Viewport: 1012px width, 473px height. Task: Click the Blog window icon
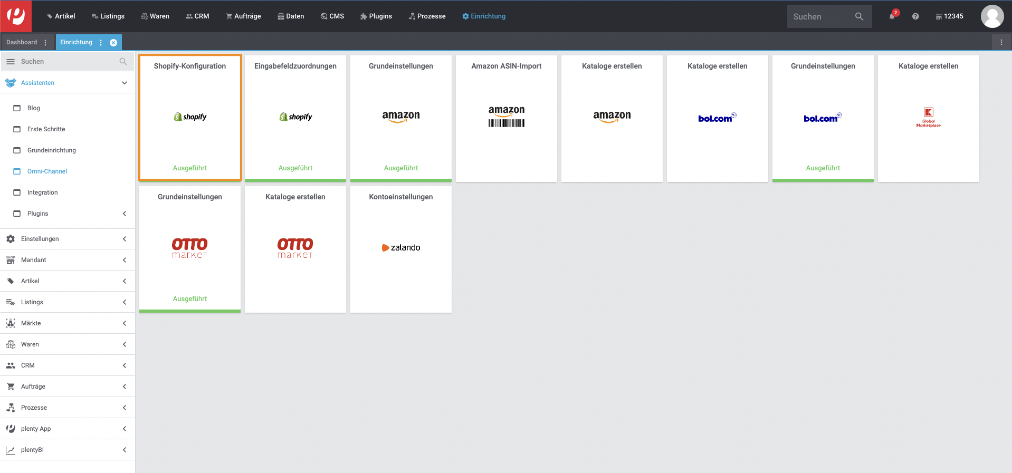[17, 108]
